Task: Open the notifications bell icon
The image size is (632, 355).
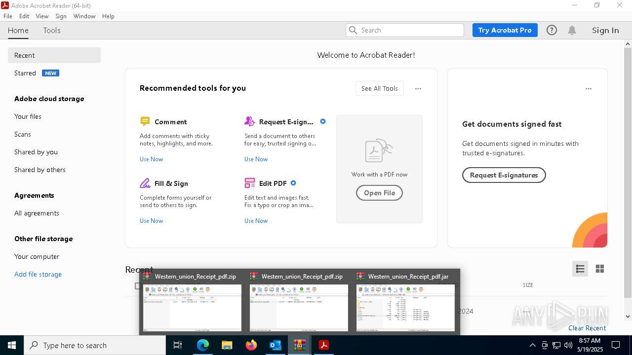Action: (x=572, y=30)
